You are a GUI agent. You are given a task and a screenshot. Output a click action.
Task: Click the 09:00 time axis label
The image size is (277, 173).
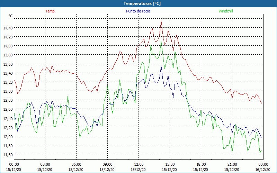(x=107, y=165)
